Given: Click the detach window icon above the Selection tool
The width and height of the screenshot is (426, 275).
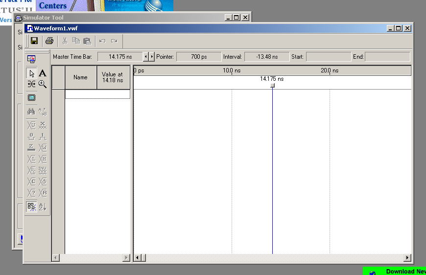Looking at the screenshot, I should tap(31, 59).
